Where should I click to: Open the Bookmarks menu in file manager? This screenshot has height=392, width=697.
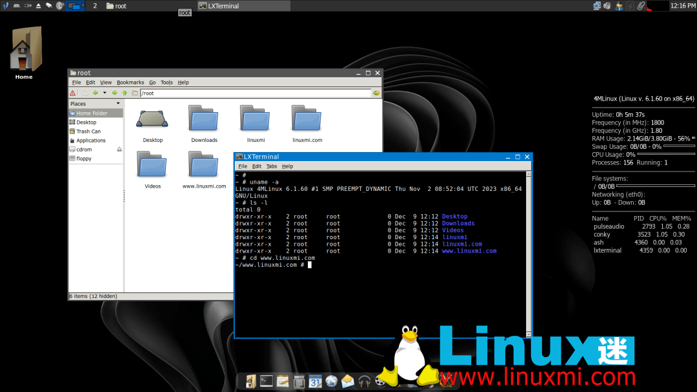pyautogui.click(x=130, y=82)
